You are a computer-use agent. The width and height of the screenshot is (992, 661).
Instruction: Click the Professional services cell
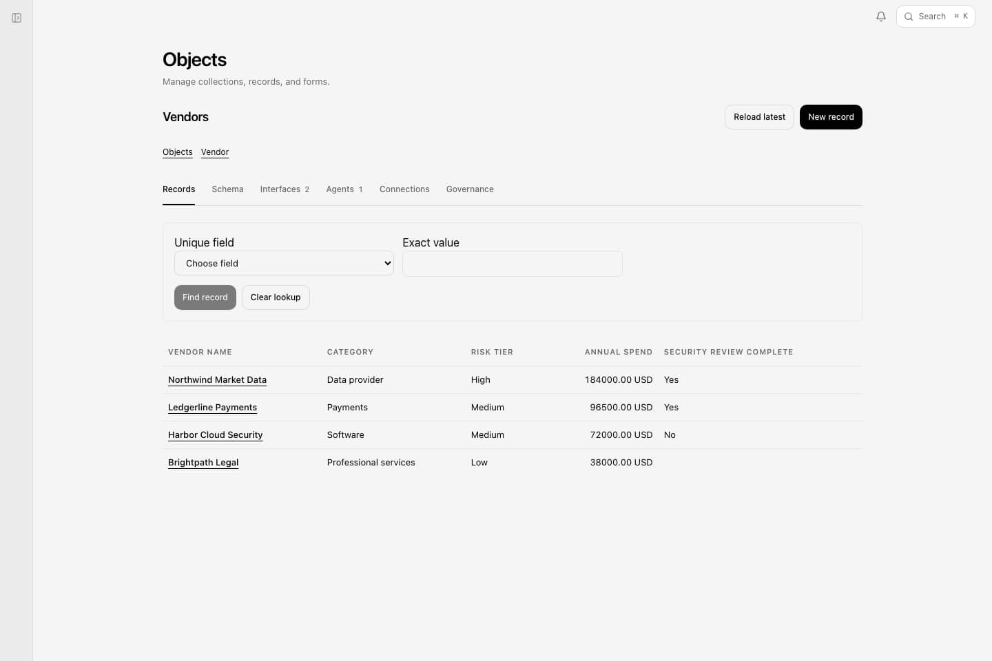(371, 463)
